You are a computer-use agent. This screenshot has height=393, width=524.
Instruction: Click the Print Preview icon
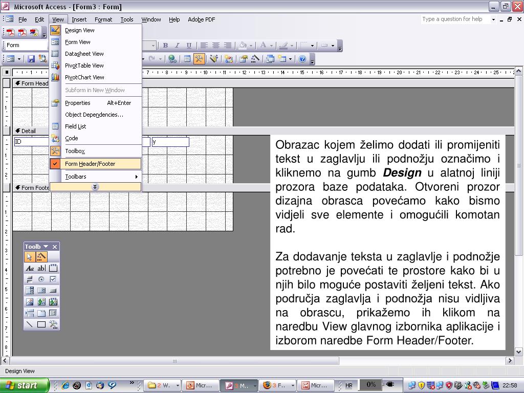point(43,59)
